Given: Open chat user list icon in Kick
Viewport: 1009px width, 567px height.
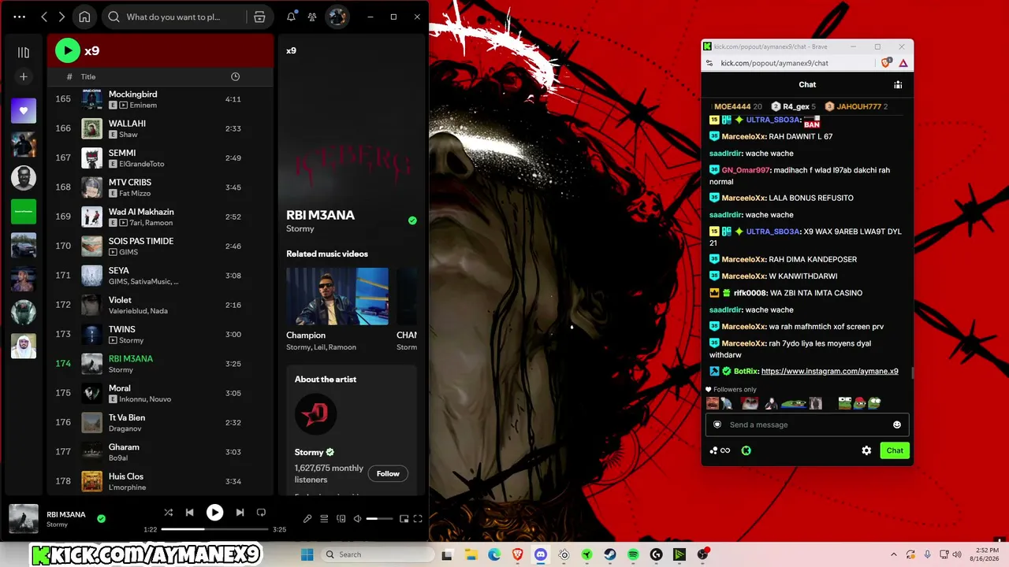Looking at the screenshot, I should 898,84.
